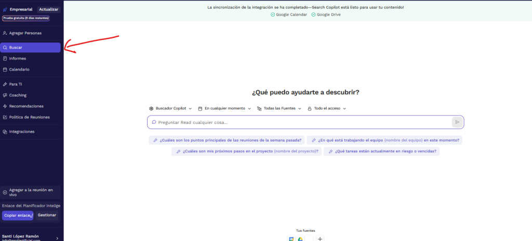532x241 pixels.
Task: Open the Todas las Fuentes dropdown
Action: point(279,108)
